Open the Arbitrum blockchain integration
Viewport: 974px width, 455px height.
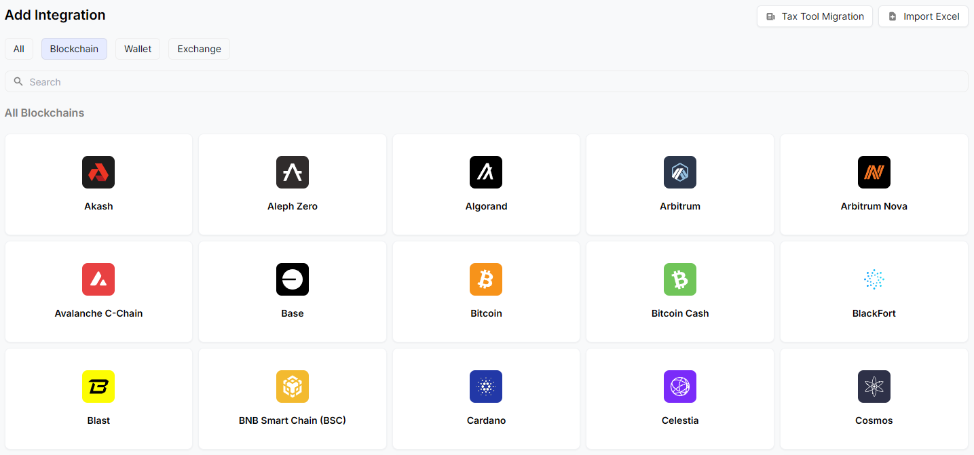[x=679, y=184]
